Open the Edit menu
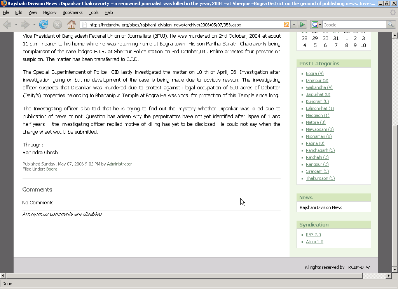The image size is (398, 289). (x=19, y=12)
